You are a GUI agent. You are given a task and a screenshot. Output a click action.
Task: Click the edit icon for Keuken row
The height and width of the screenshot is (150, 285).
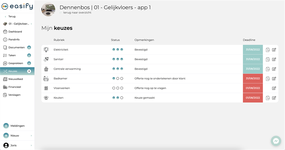(x=274, y=98)
